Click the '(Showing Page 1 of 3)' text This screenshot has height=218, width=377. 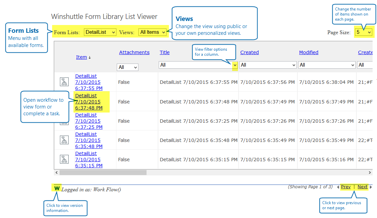pyautogui.click(x=310, y=187)
